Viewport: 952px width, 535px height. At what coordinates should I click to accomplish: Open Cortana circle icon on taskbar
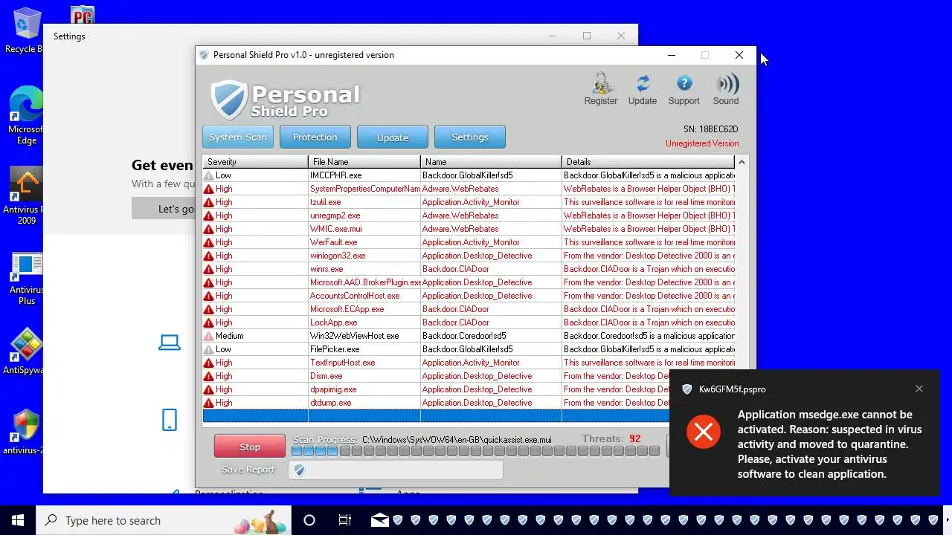309,520
